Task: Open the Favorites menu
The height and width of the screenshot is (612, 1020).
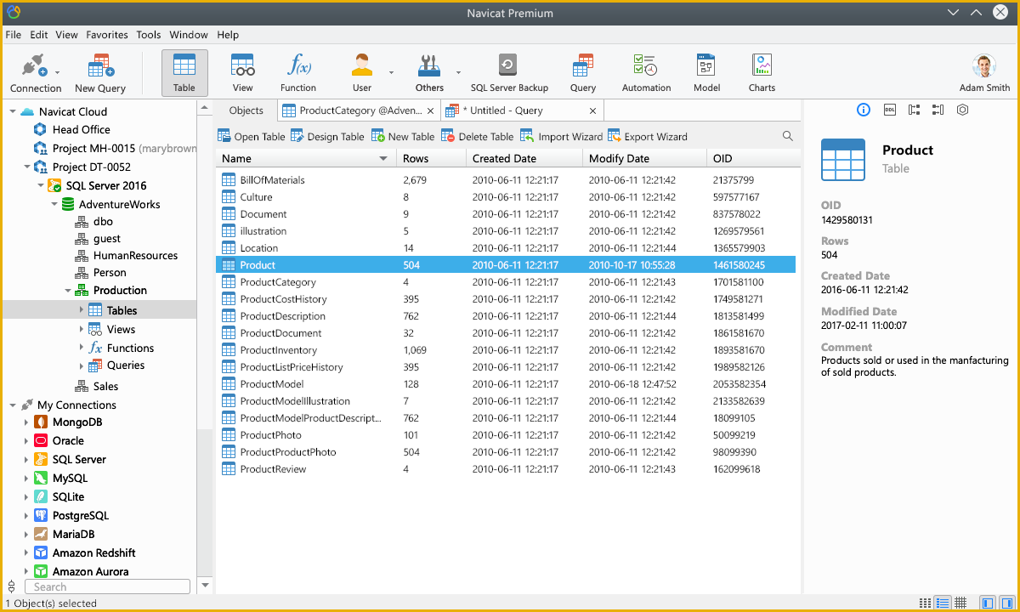Action: [106, 35]
